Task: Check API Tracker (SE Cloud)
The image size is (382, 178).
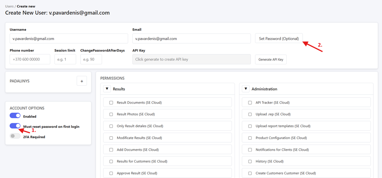Action: coord(250,103)
